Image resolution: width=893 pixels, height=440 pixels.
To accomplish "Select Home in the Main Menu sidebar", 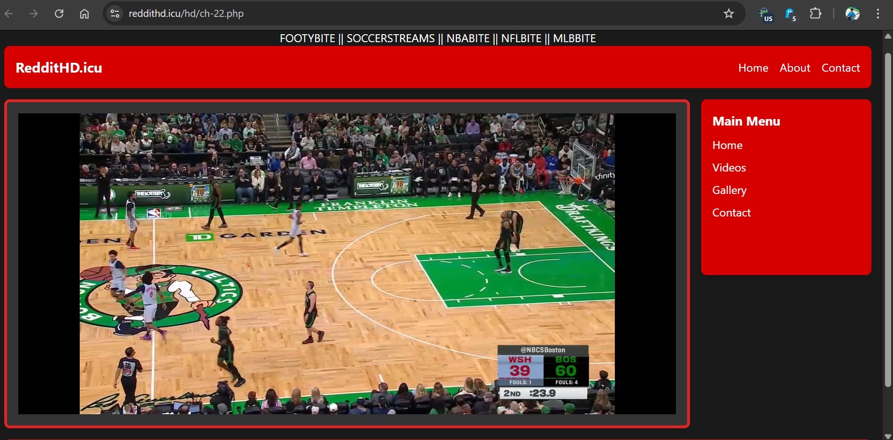I will click(x=727, y=145).
